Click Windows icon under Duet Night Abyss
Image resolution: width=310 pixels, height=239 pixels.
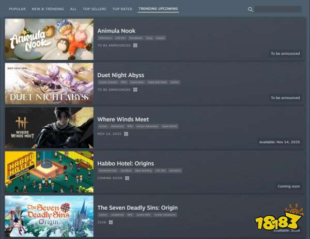coord(135,90)
